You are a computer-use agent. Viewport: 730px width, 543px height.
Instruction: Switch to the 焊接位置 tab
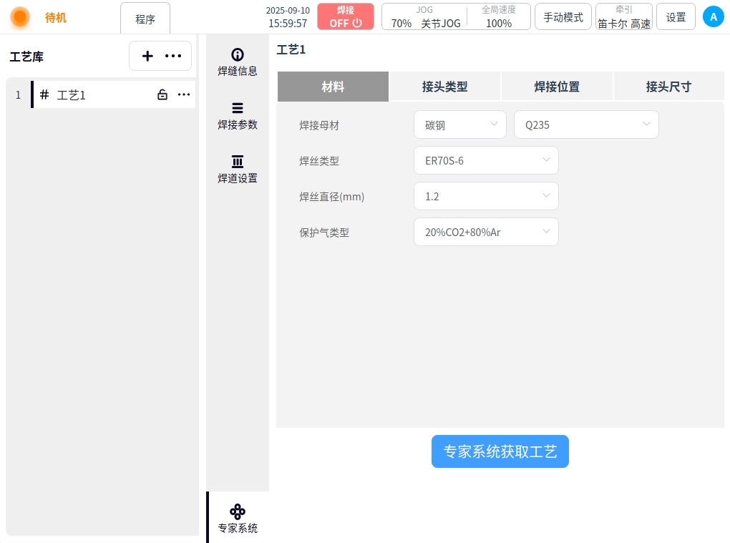(x=557, y=87)
